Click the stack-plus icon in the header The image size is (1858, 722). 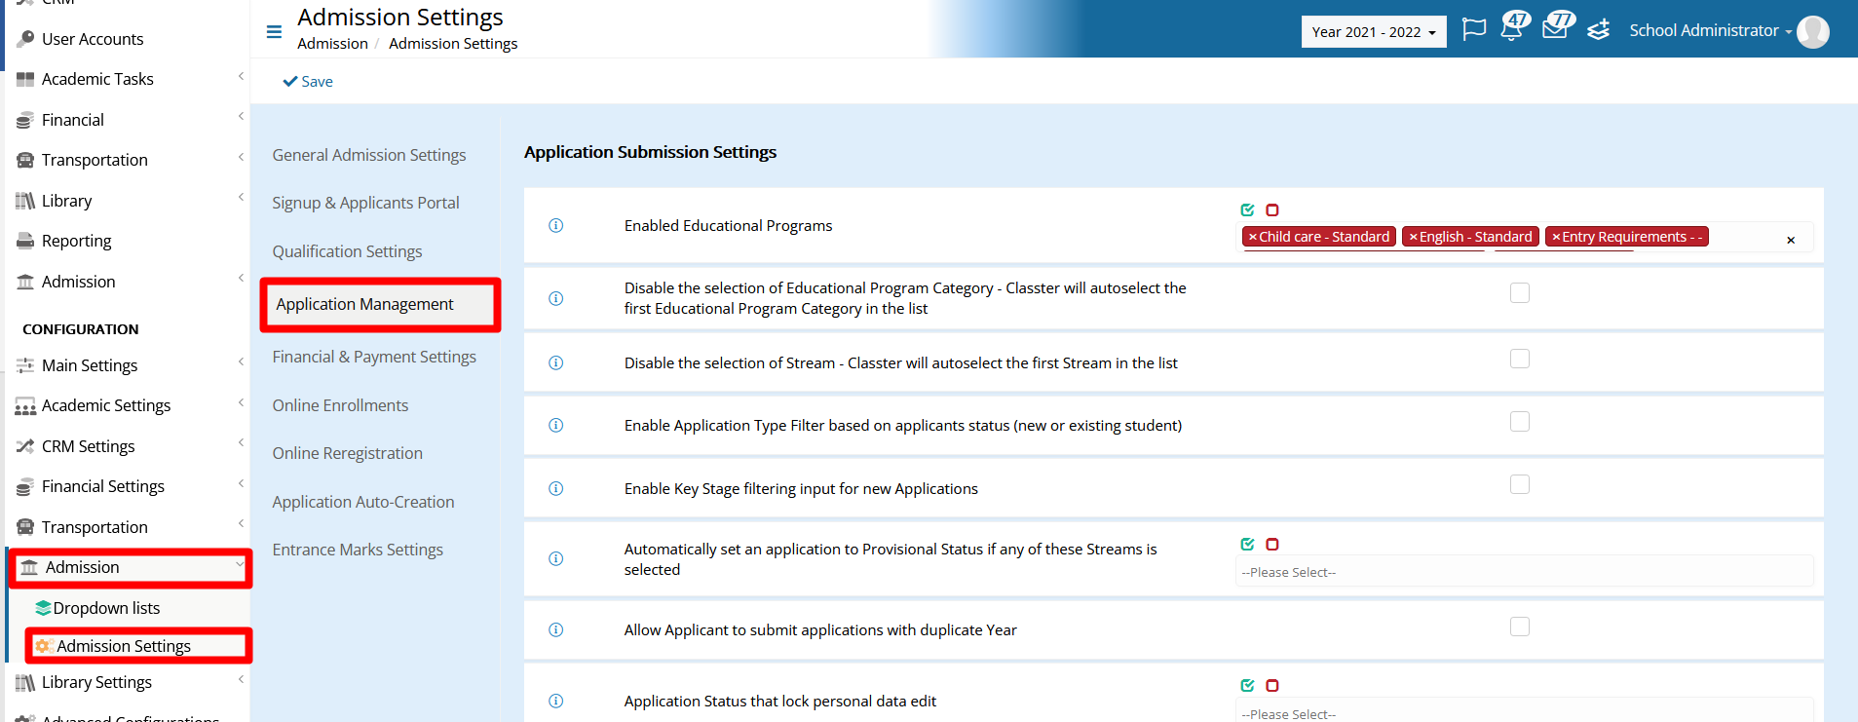coord(1598,30)
